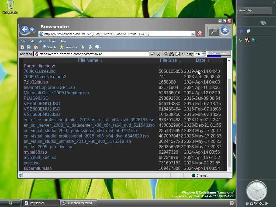Open the magnifier search pane button
The height and width of the screenshot is (207, 276).
214,31
